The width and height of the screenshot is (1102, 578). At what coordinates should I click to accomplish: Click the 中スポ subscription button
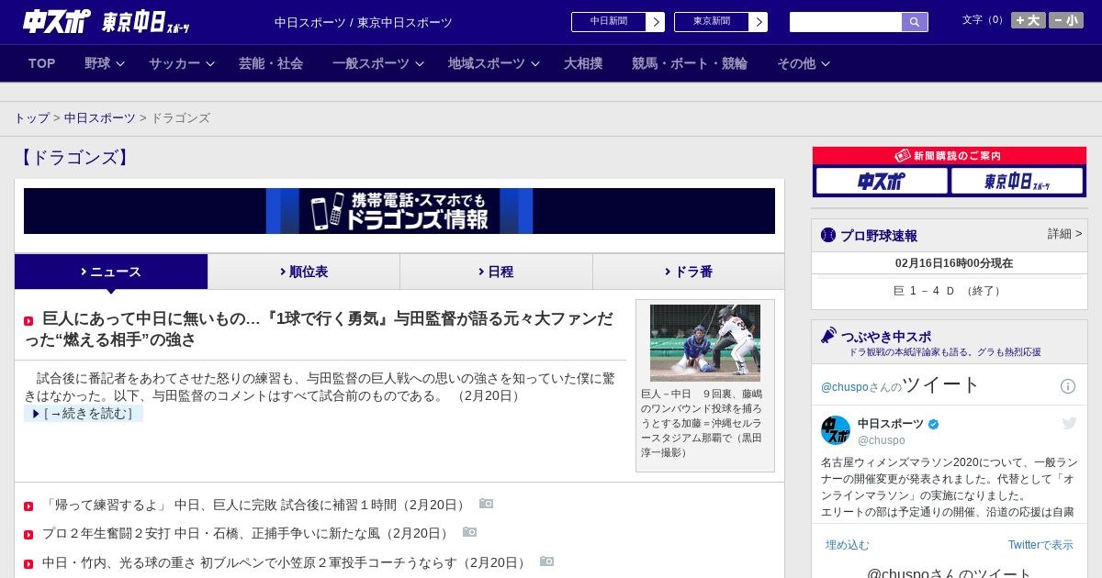882,181
